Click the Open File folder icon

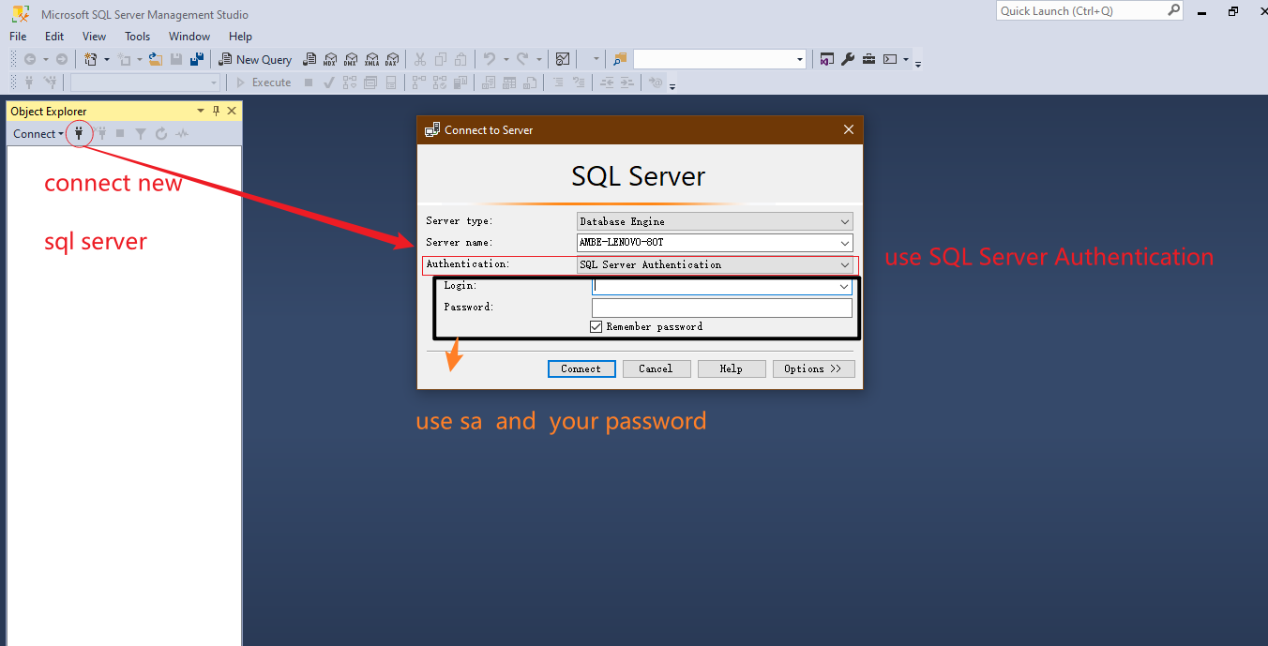tap(156, 59)
